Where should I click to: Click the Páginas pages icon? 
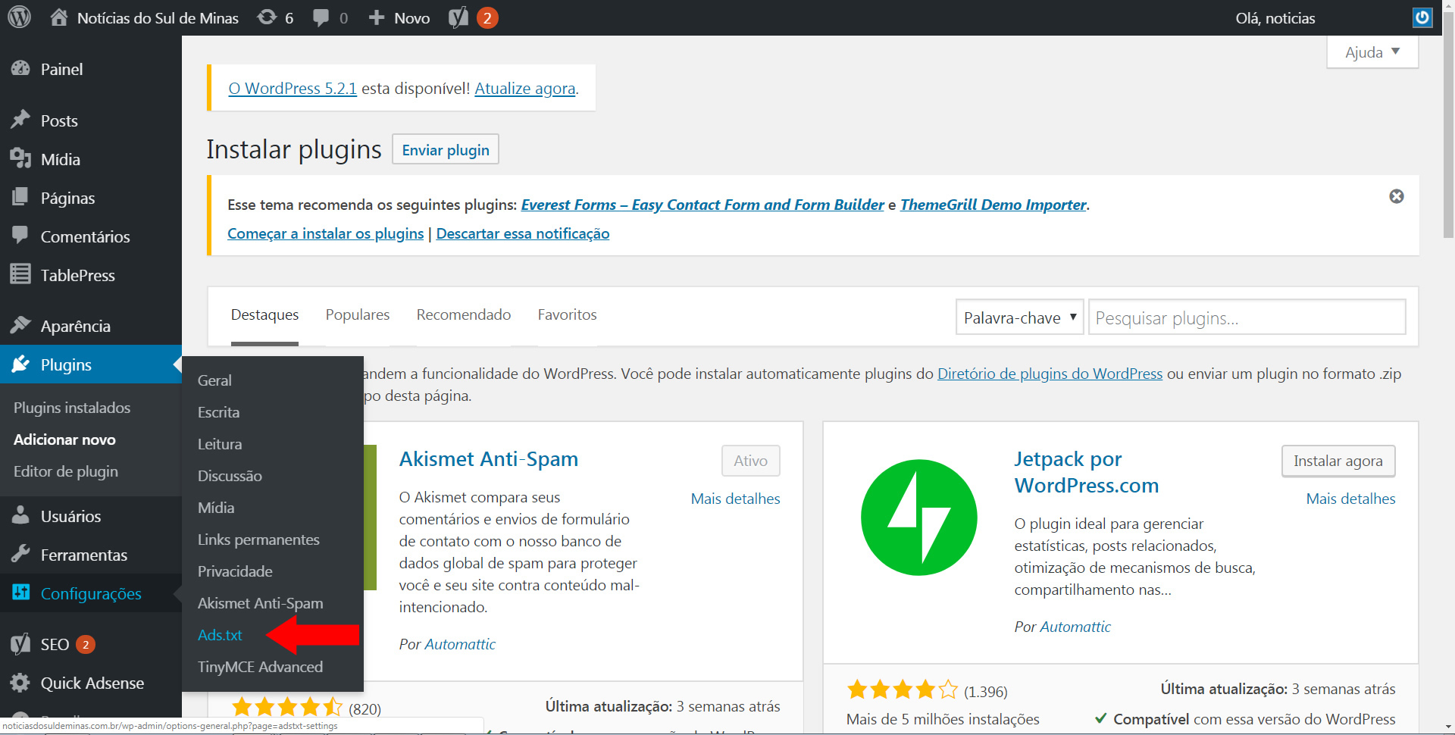[20, 198]
